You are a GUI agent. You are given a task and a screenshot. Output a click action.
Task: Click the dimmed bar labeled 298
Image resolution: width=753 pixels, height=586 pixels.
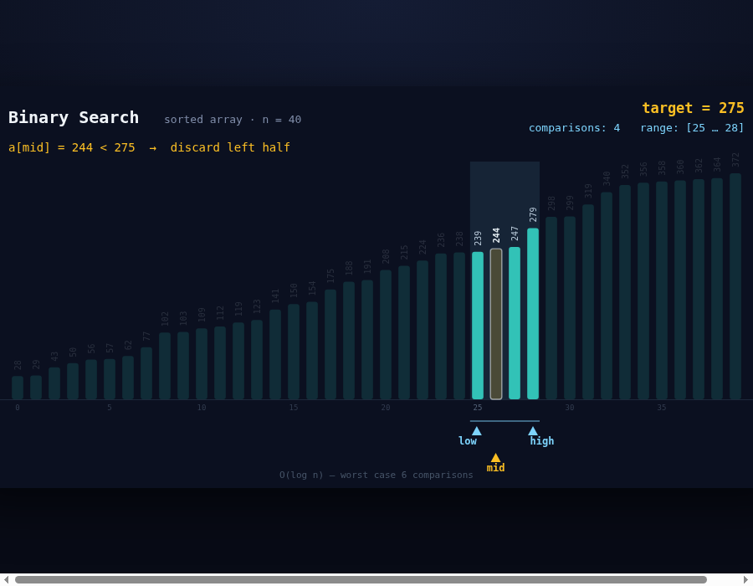[x=551, y=308]
